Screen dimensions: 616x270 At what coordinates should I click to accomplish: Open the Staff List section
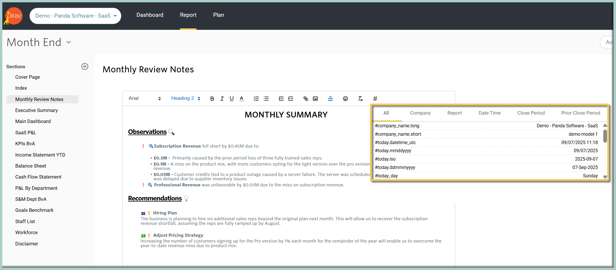click(25, 221)
